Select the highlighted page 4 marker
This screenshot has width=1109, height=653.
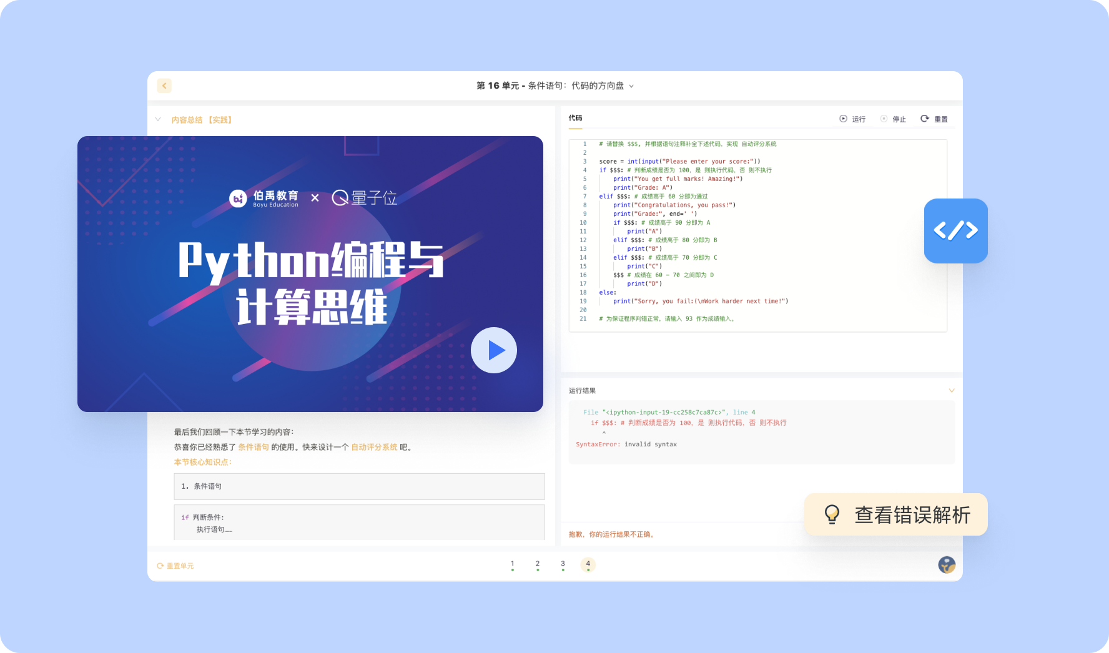tap(588, 564)
